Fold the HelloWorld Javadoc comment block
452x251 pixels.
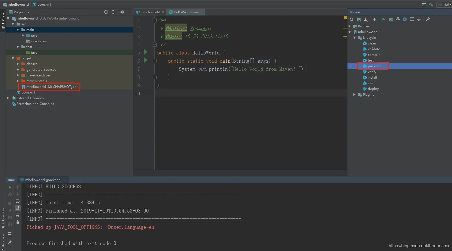pos(154,20)
